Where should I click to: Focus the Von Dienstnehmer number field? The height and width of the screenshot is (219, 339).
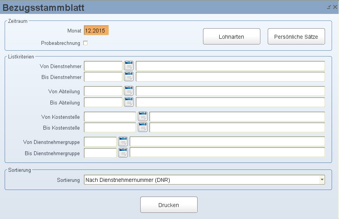103,66
